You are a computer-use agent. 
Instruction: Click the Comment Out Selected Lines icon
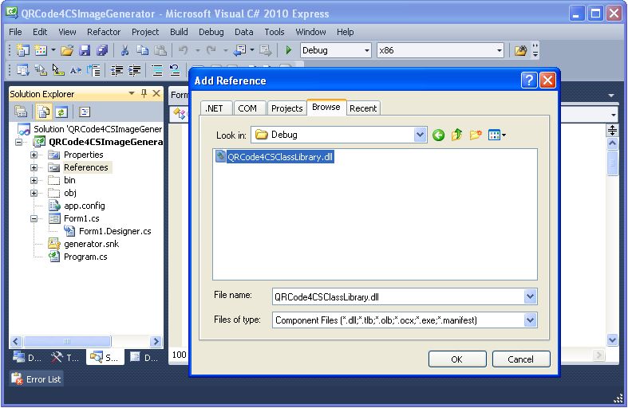pos(157,70)
